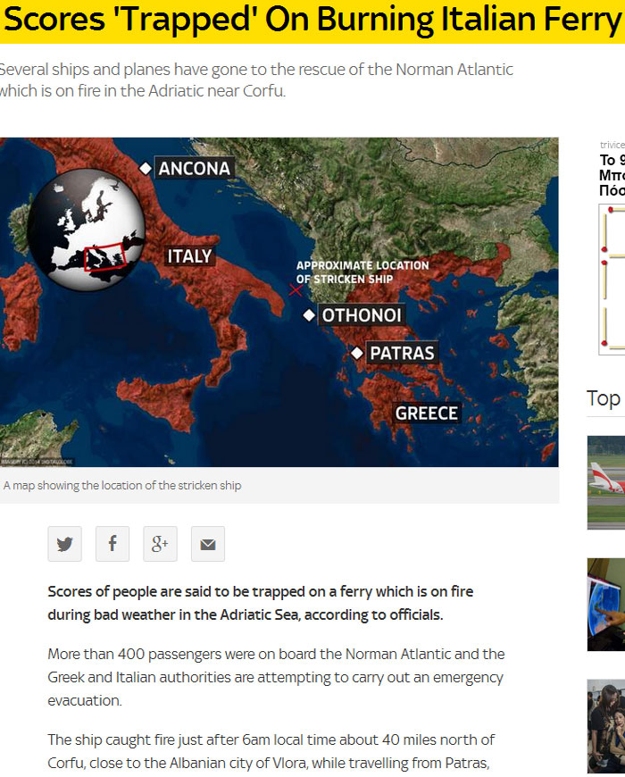Image resolution: width=625 pixels, height=777 pixels.
Task: Email the article using envelope icon
Action: [x=208, y=544]
